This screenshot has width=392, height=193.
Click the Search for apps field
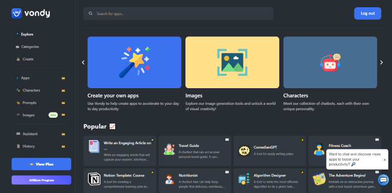[178, 13]
